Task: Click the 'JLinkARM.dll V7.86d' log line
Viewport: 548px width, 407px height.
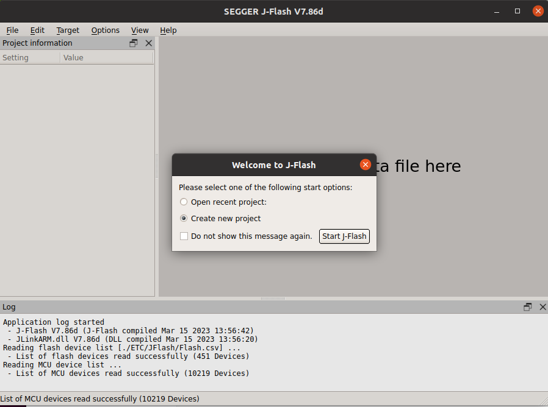Action: point(132,339)
